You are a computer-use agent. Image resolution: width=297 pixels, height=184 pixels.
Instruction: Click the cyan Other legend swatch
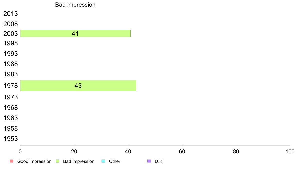click(x=103, y=161)
